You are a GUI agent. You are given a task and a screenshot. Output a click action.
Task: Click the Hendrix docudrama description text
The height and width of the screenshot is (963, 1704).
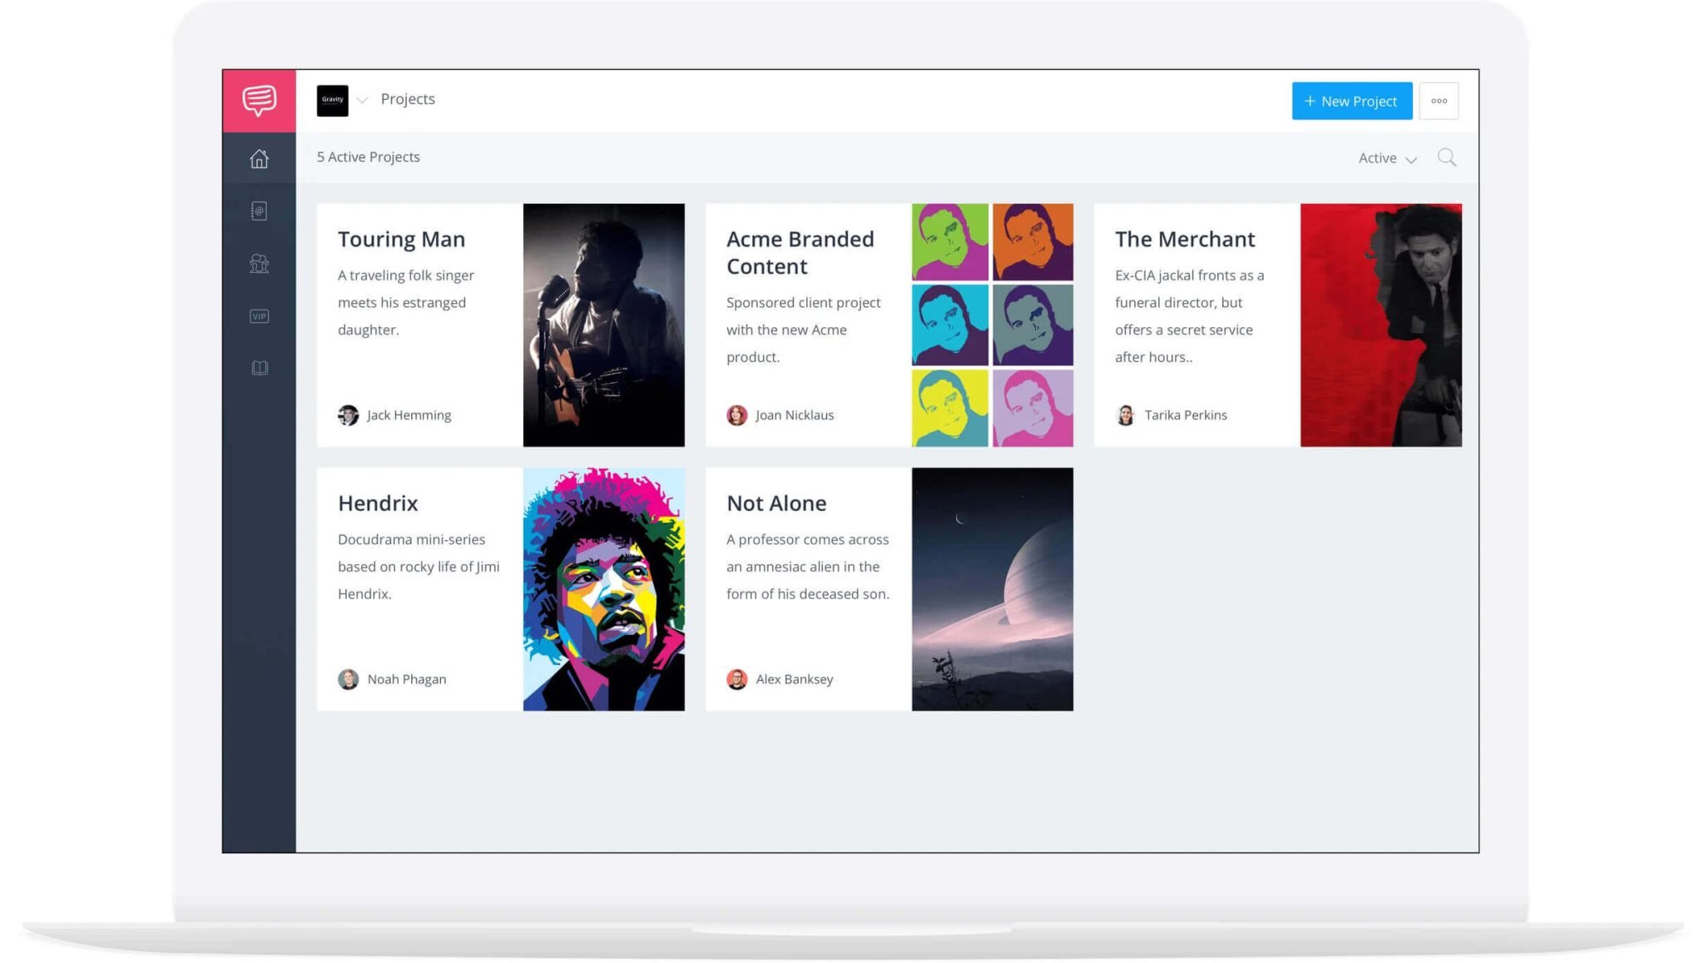419,567
